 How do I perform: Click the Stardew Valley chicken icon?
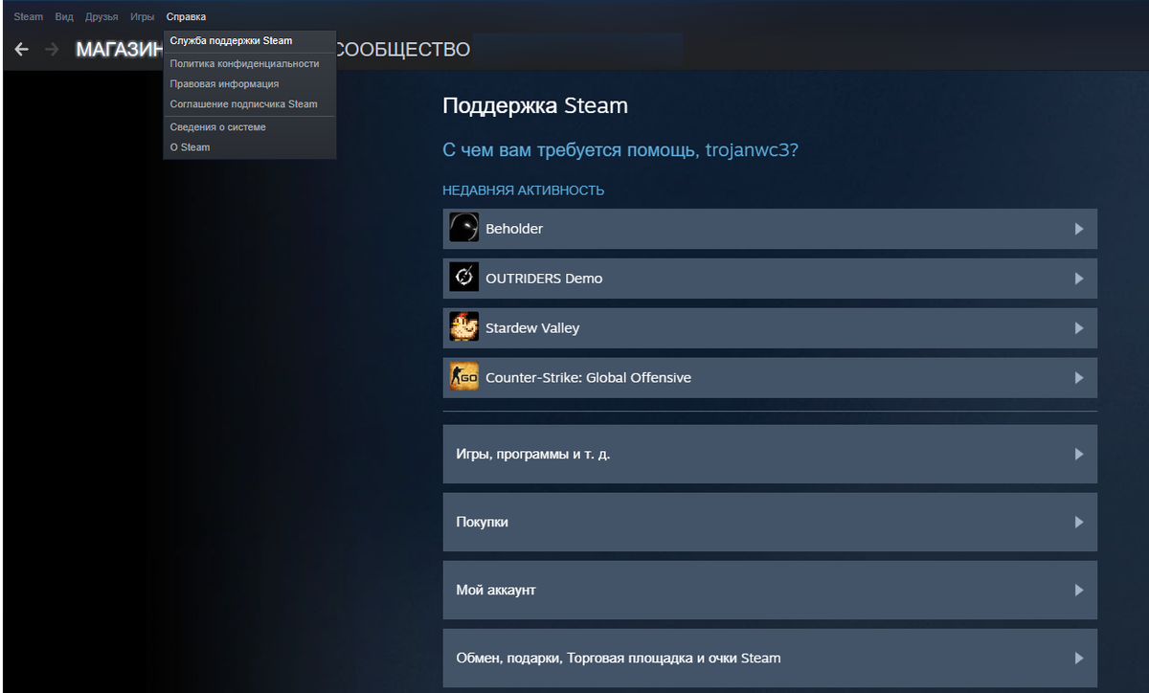[x=464, y=328]
